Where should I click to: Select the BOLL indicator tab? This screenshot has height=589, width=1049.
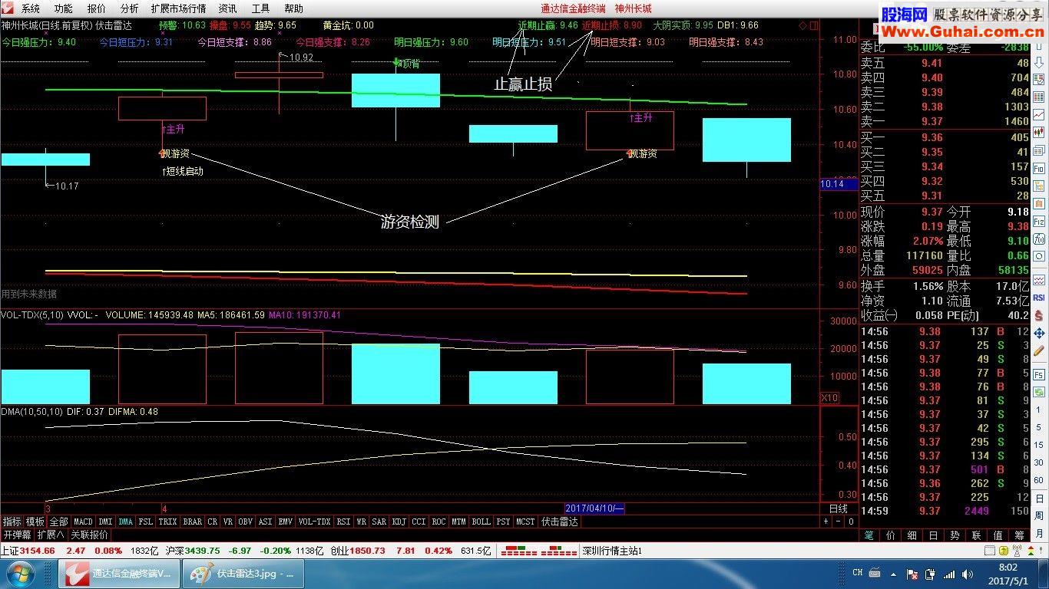481,522
